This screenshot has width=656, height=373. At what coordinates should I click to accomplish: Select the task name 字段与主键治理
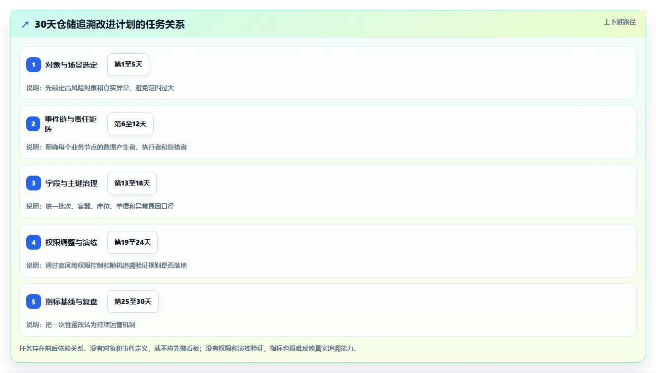pos(72,183)
